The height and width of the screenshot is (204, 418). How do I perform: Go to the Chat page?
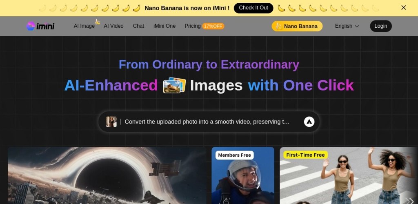coord(138,26)
